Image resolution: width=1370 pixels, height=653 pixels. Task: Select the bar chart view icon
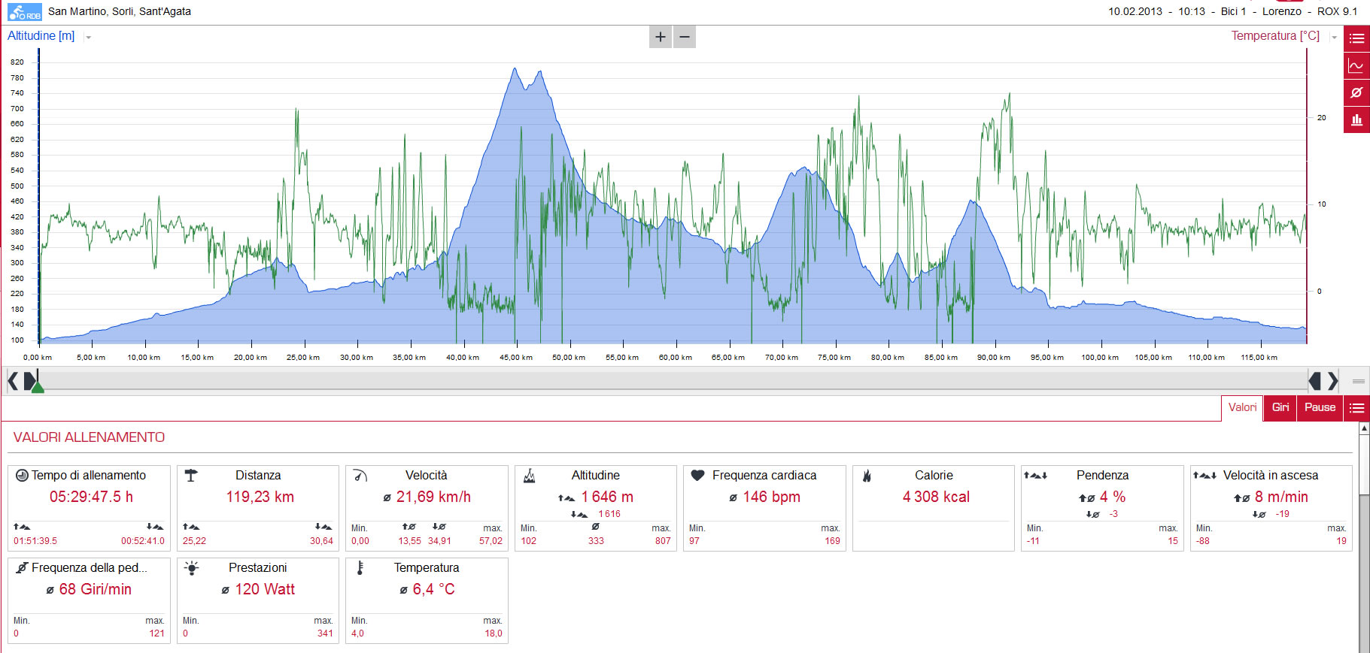(1356, 119)
